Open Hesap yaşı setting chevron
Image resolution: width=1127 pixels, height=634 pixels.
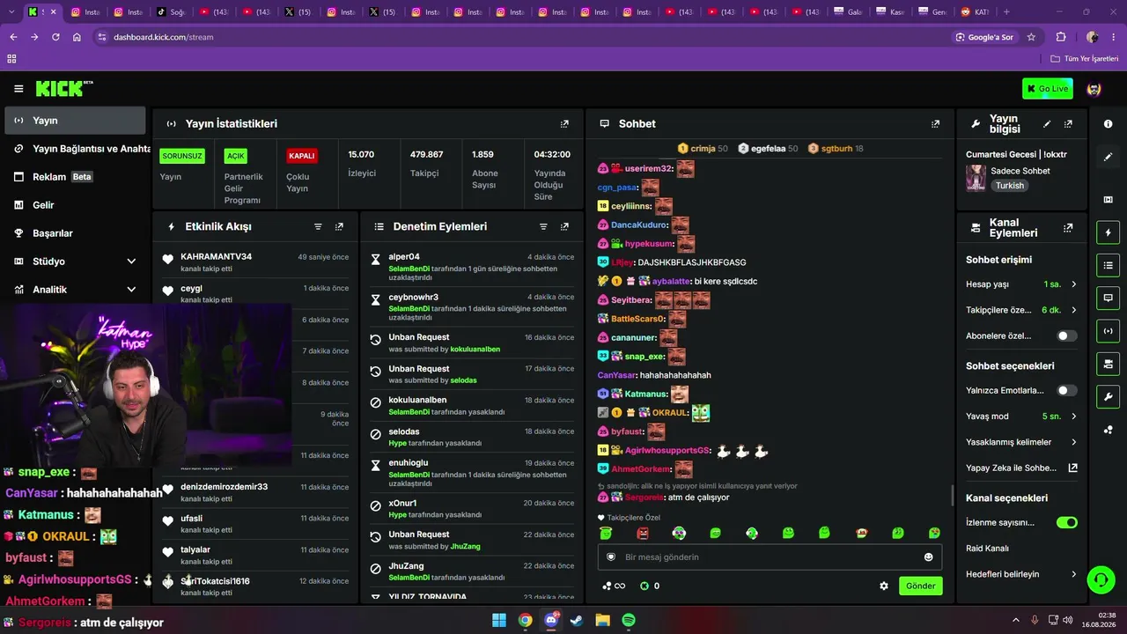coord(1073,284)
